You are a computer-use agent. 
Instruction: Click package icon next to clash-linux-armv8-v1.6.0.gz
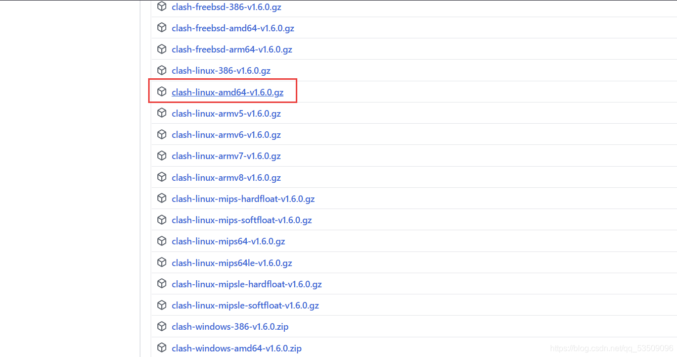tap(162, 177)
